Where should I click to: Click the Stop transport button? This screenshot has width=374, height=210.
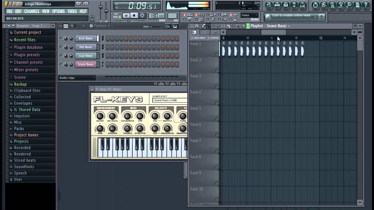[134, 15]
